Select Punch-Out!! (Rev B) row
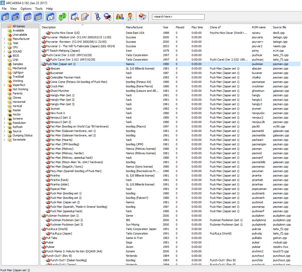The height and width of the screenshot is (272, 302). [170, 256]
